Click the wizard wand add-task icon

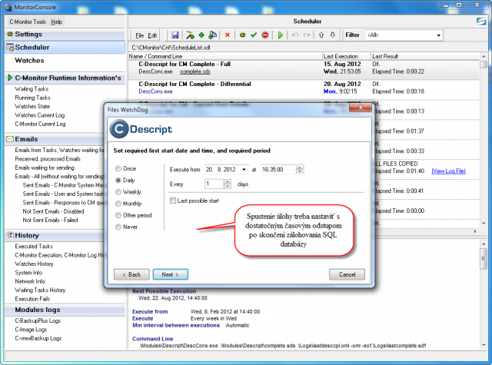tap(190, 35)
